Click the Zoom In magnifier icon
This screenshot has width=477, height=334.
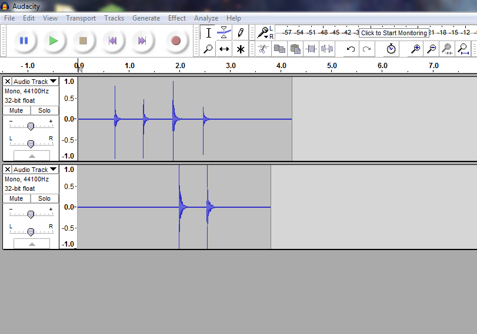(x=415, y=49)
